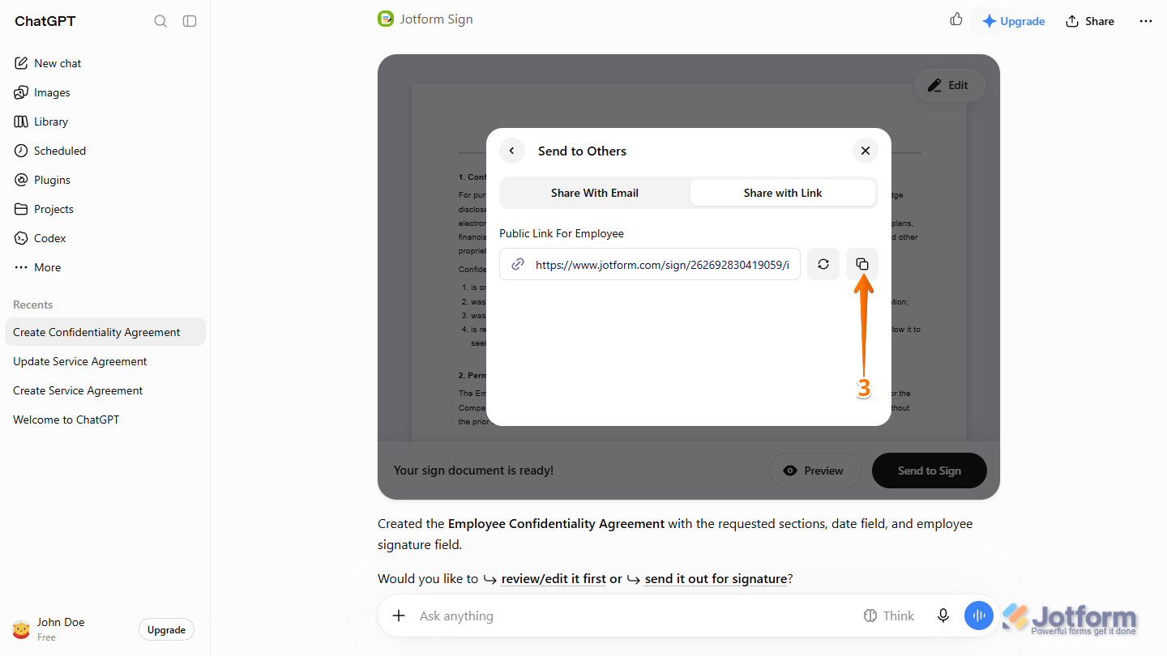Image resolution: width=1167 pixels, height=656 pixels.
Task: Click the Send to Sign button
Action: (x=930, y=471)
